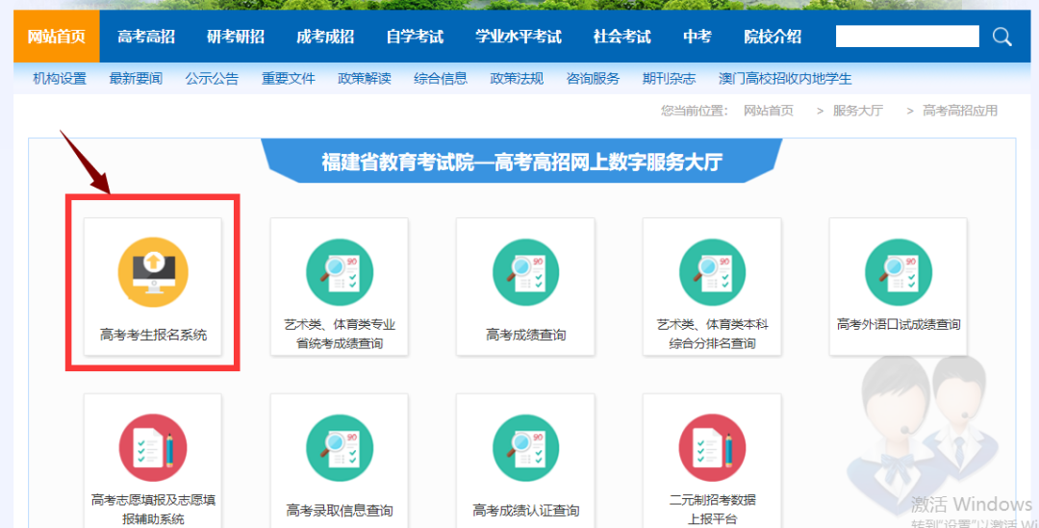Open the 中考 nav item
1039x528 pixels.
pyautogui.click(x=697, y=37)
